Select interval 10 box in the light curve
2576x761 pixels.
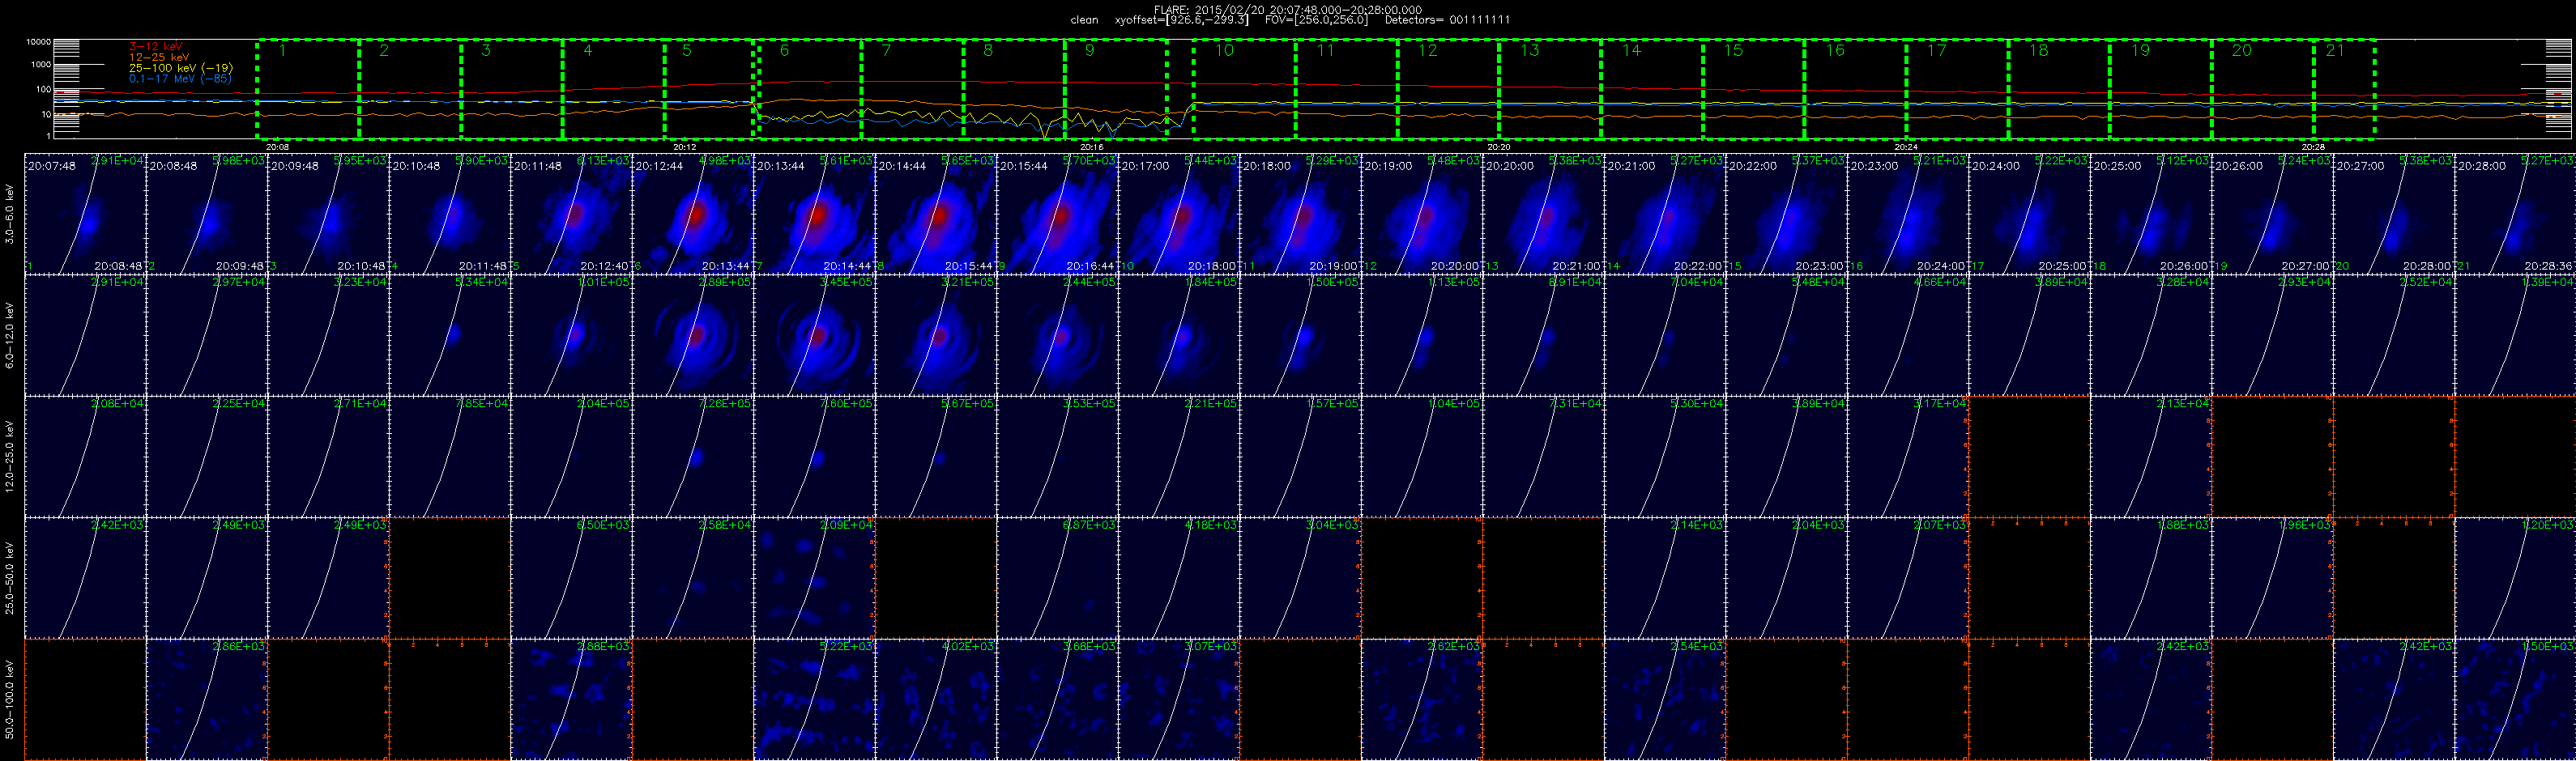click(1244, 89)
